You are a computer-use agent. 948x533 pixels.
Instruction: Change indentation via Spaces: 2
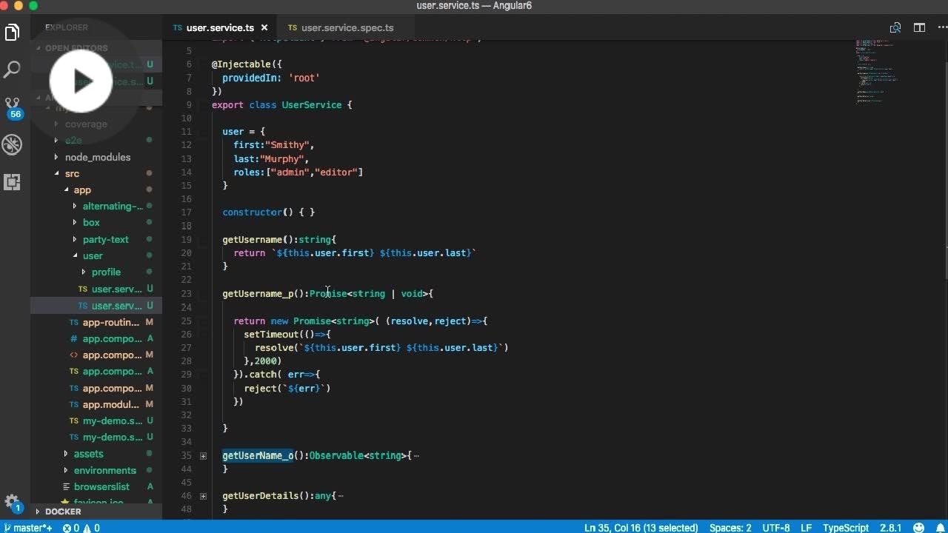point(730,528)
